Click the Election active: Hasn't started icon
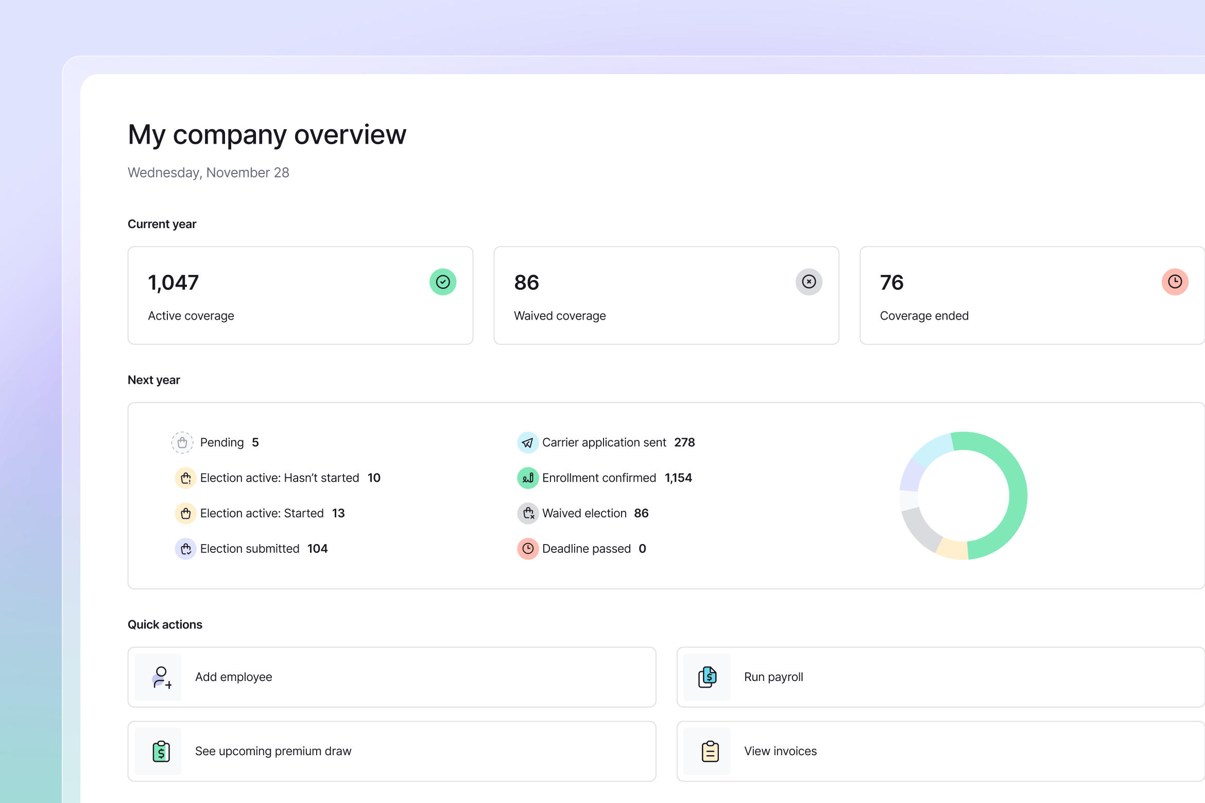This screenshot has width=1205, height=803. (185, 478)
